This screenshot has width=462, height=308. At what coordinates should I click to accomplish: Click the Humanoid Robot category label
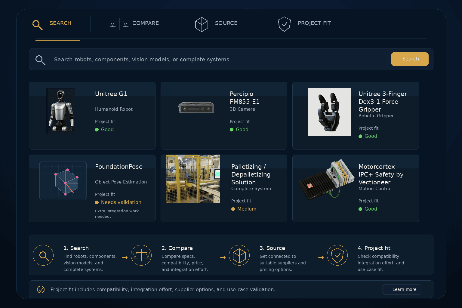[x=114, y=109]
